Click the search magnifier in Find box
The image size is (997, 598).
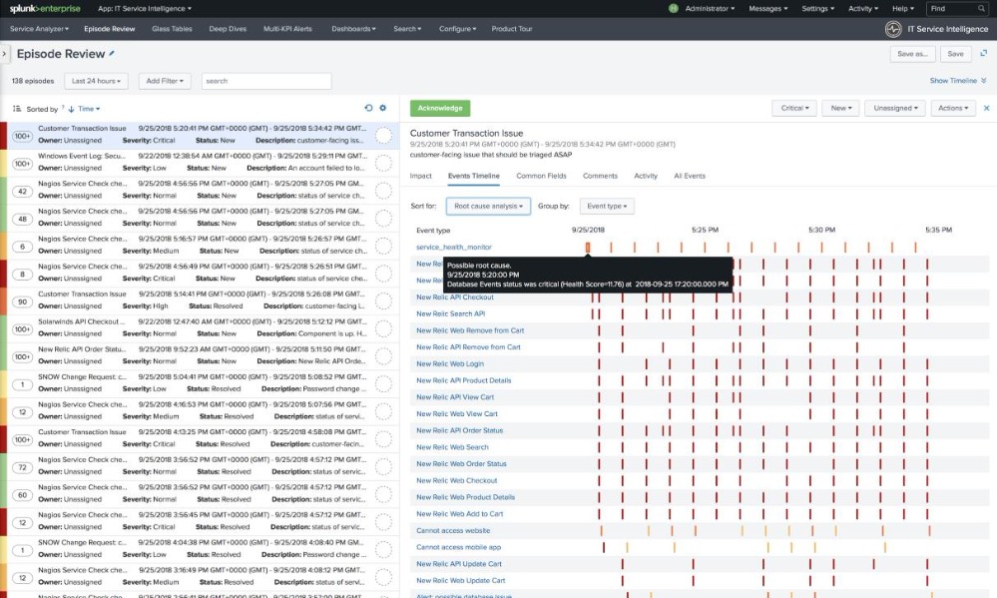pyautogui.click(x=981, y=9)
